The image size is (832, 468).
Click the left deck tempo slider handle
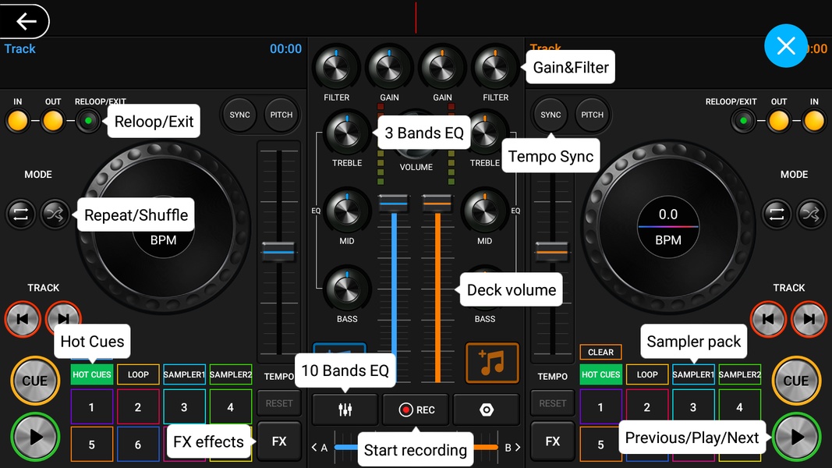[x=278, y=253]
